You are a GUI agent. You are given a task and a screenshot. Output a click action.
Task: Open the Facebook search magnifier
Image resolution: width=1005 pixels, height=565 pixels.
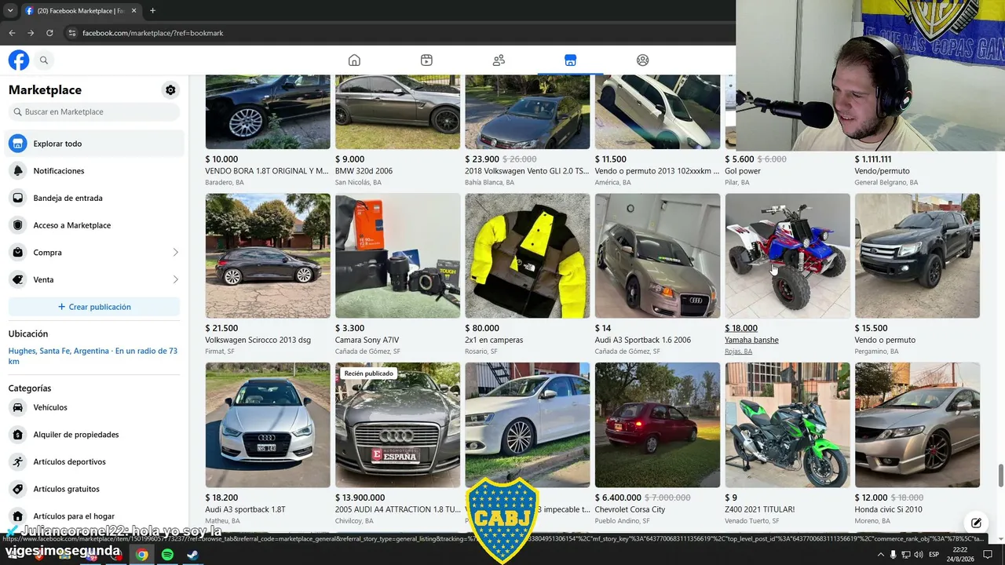pos(44,60)
